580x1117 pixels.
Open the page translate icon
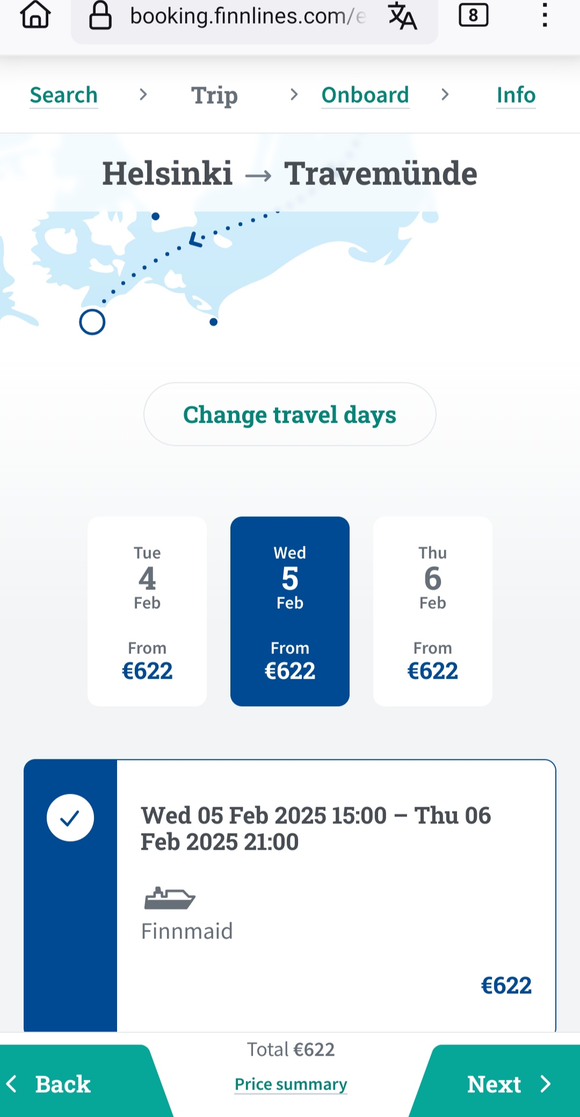click(x=402, y=16)
